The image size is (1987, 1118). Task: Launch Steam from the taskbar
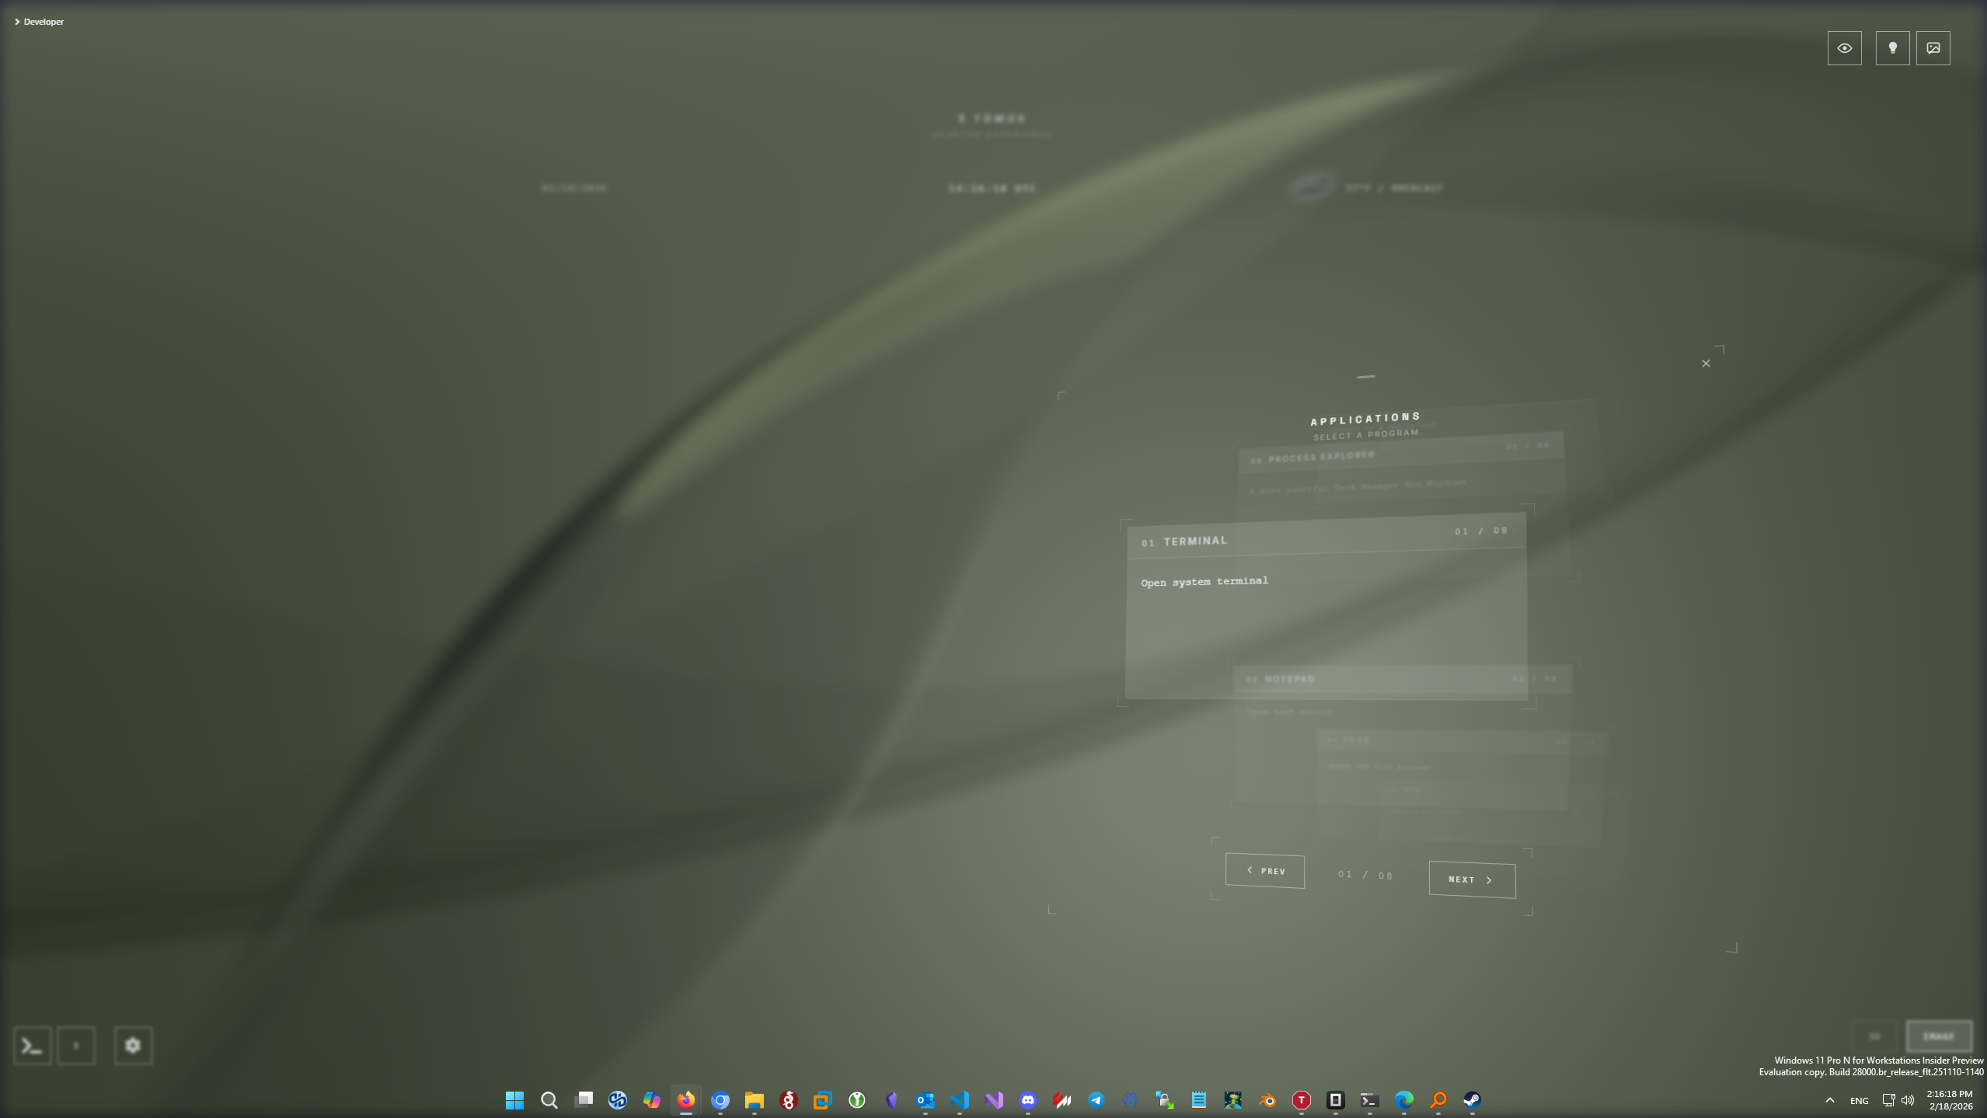(1472, 1100)
